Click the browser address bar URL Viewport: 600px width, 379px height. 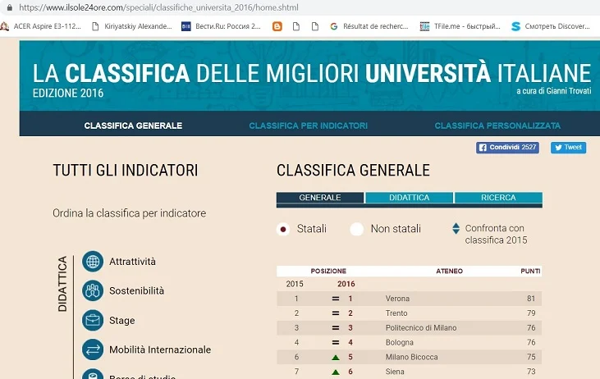click(x=158, y=7)
